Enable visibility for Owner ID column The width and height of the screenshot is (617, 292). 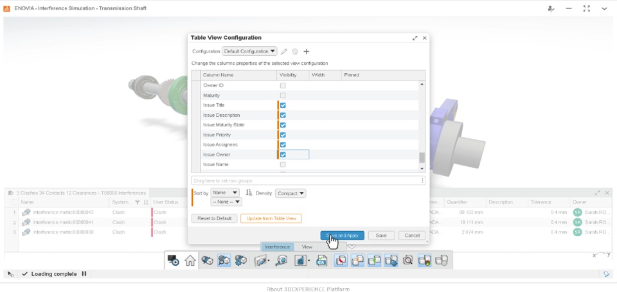[283, 85]
